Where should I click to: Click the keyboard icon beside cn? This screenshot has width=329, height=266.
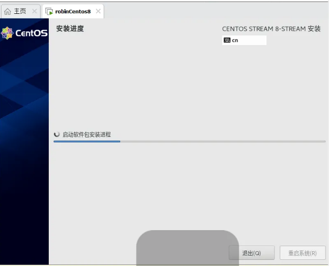pyautogui.click(x=227, y=40)
